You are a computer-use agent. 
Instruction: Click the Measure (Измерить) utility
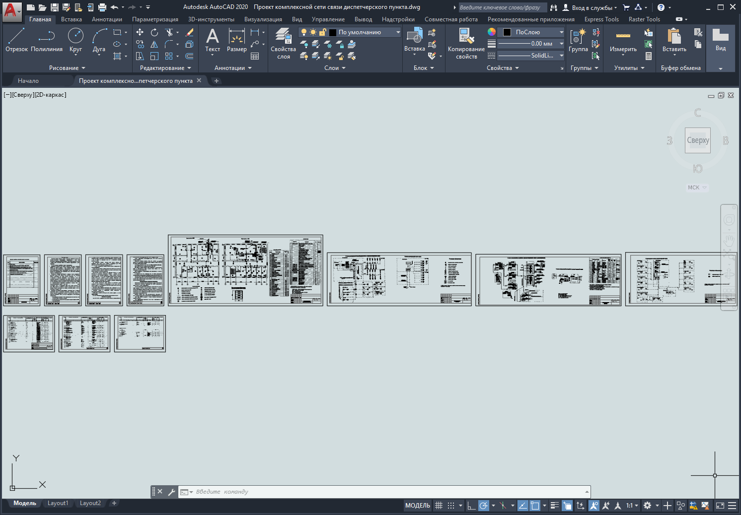623,40
